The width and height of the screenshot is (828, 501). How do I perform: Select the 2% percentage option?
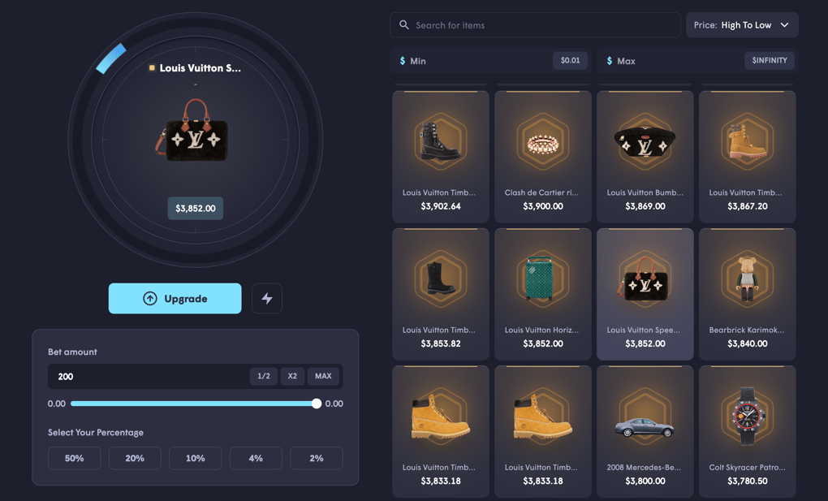tap(317, 458)
